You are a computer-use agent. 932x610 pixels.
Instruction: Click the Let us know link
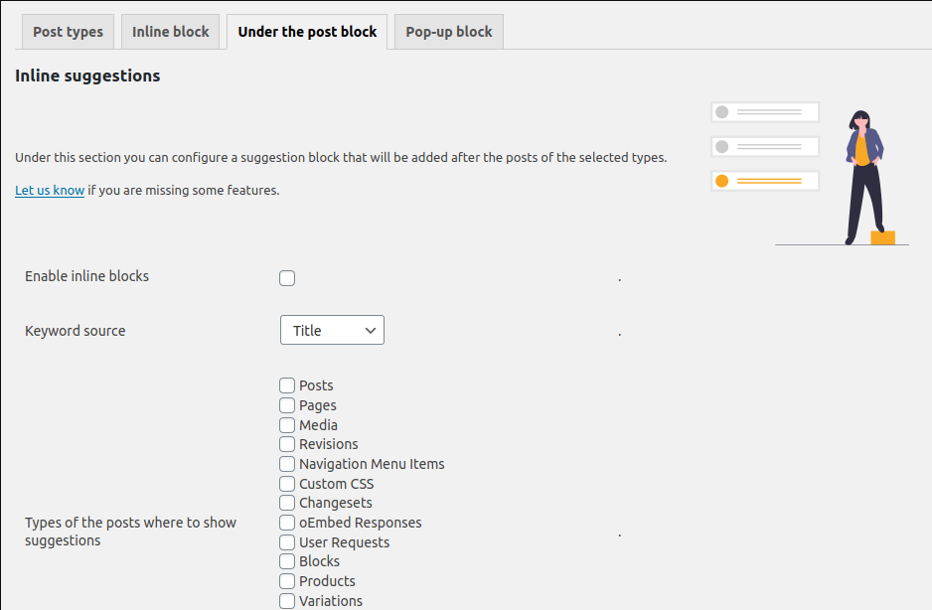tap(50, 191)
